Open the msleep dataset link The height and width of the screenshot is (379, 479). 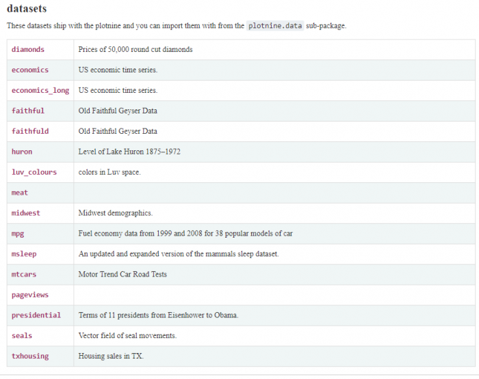point(24,254)
